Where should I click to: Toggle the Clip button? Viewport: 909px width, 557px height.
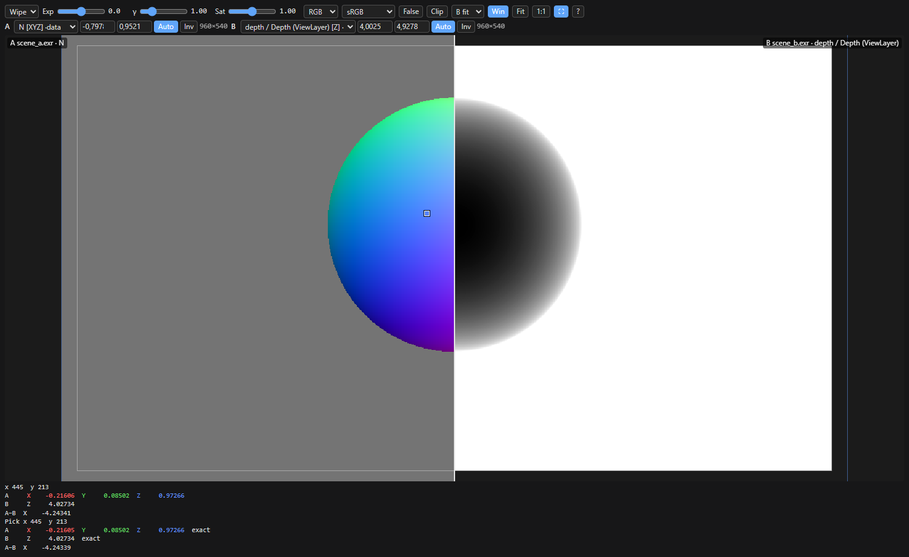click(437, 12)
